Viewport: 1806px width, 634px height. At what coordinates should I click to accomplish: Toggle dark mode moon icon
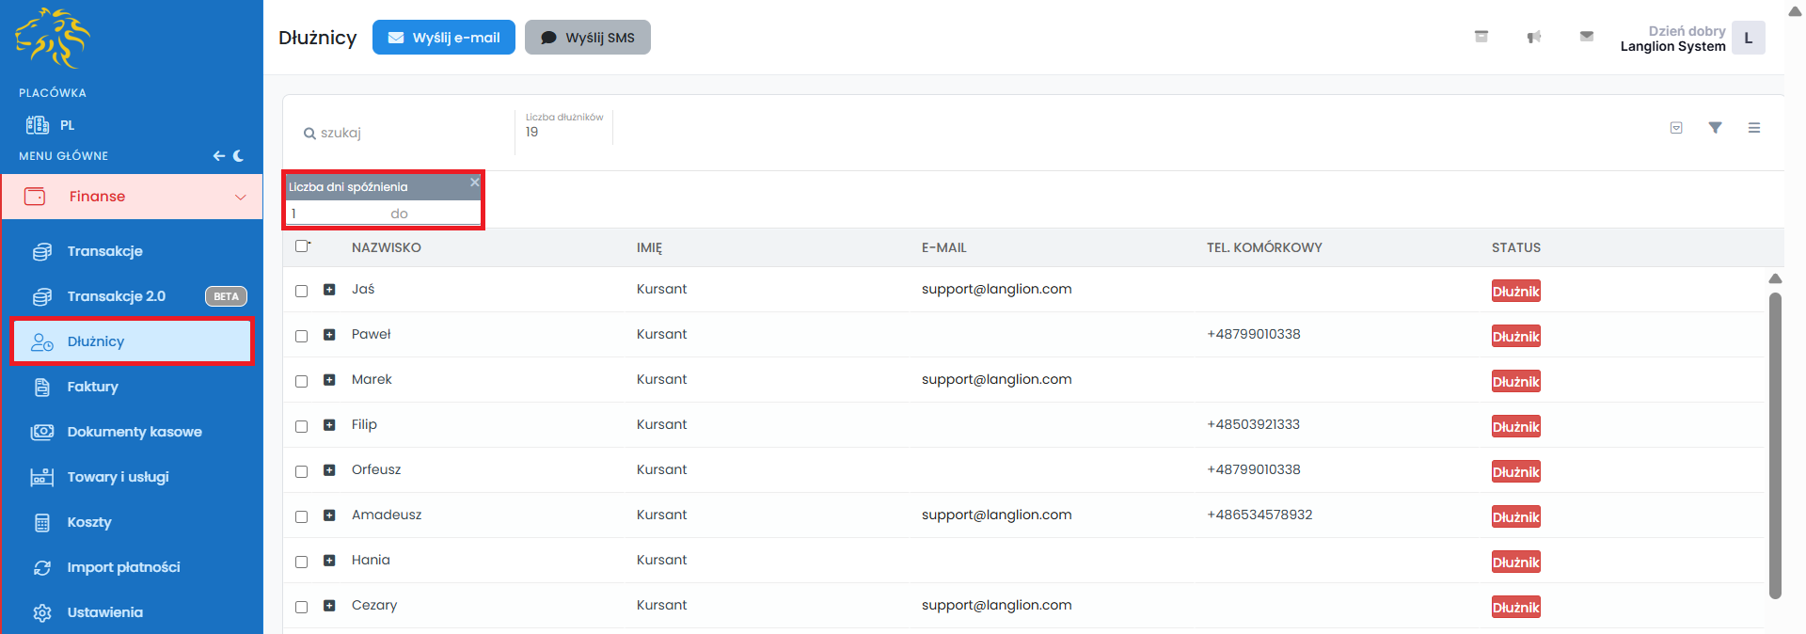coord(239,156)
